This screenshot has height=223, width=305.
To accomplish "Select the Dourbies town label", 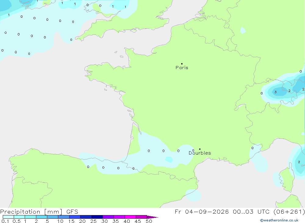I will click(x=200, y=153).
